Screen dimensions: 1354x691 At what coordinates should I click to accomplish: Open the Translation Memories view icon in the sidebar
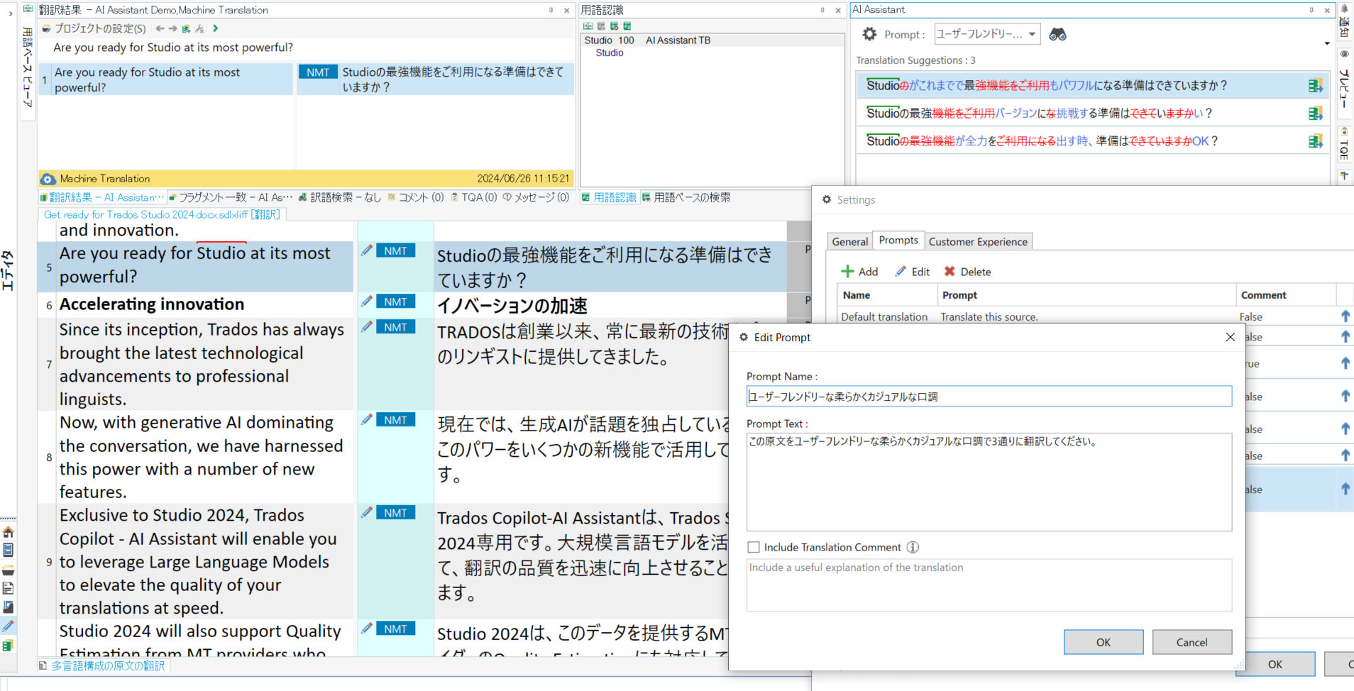pyautogui.click(x=9, y=646)
